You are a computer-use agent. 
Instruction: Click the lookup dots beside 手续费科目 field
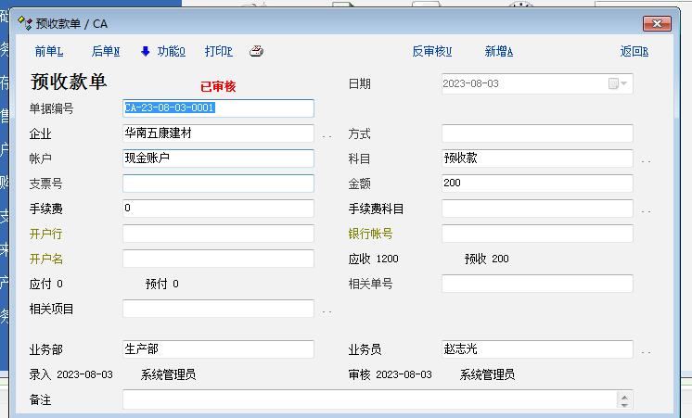(646, 210)
